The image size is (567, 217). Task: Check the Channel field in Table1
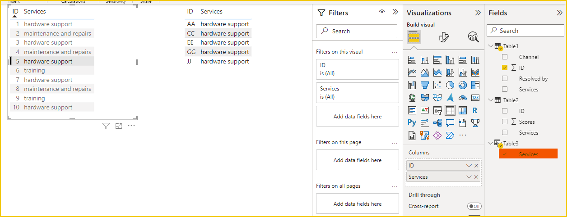505,57
